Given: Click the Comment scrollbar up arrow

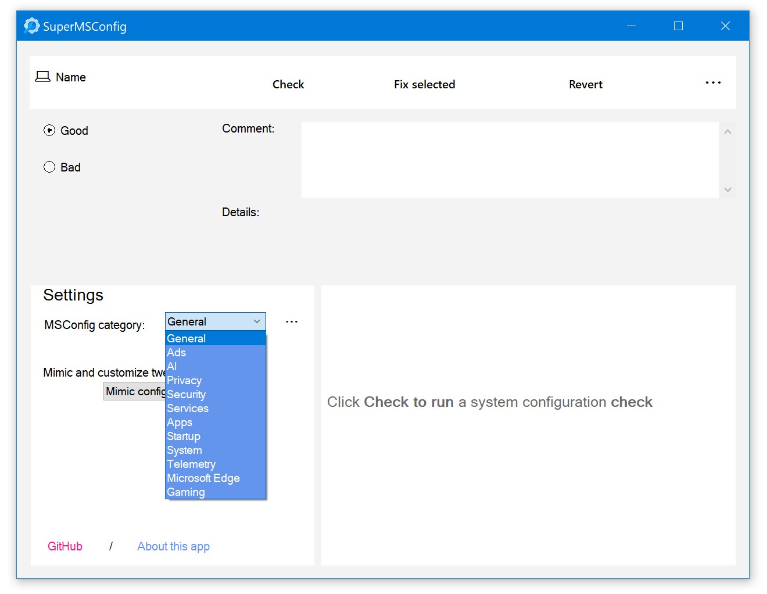Looking at the screenshot, I should pos(727,131).
